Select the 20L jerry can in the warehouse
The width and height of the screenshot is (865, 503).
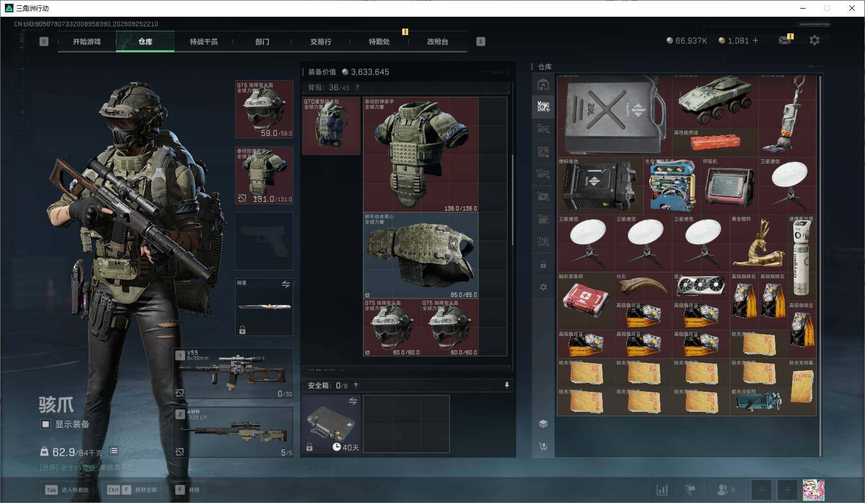pos(614,115)
